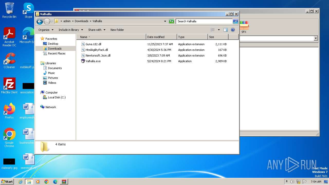Click the Explorer help icon

[233, 30]
